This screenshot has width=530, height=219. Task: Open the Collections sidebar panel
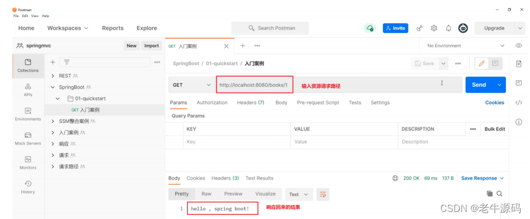tap(28, 66)
